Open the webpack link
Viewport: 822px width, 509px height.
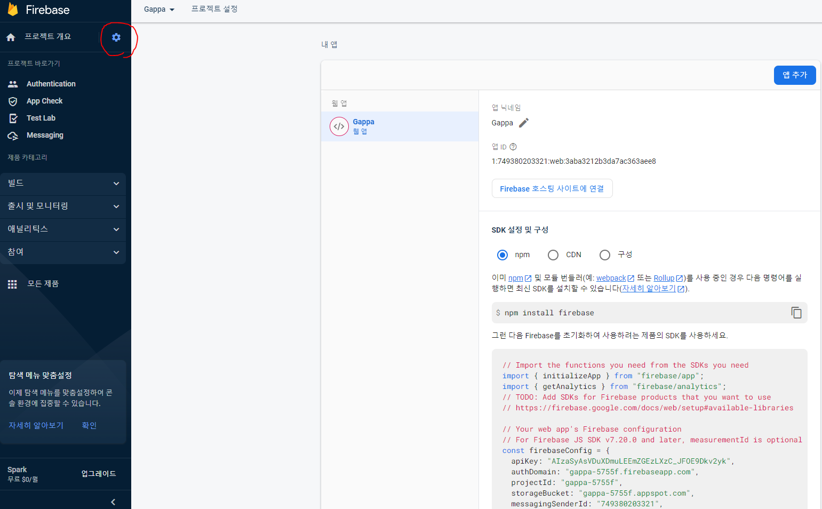(x=615, y=278)
